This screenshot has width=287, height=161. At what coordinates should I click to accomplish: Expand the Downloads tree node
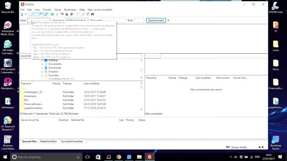[x=42, y=68]
